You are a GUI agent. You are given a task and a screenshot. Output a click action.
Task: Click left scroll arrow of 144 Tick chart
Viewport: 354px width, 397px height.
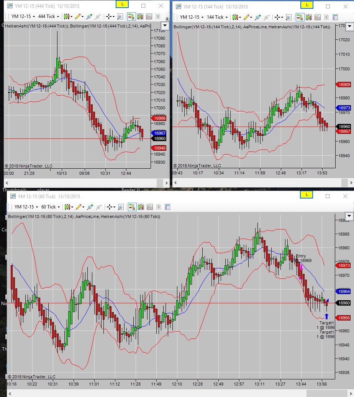pyautogui.click(x=175, y=182)
